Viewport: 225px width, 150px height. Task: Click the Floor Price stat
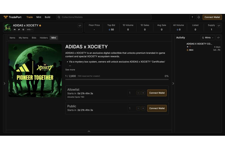(94, 27)
